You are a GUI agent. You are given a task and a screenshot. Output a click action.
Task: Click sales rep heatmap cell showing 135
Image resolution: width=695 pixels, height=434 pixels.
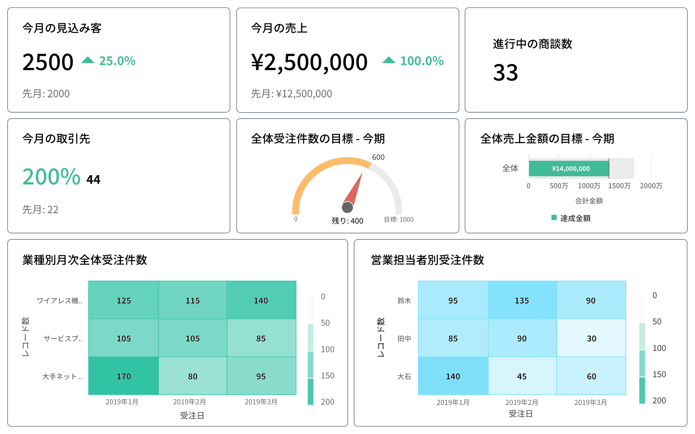[x=522, y=300]
